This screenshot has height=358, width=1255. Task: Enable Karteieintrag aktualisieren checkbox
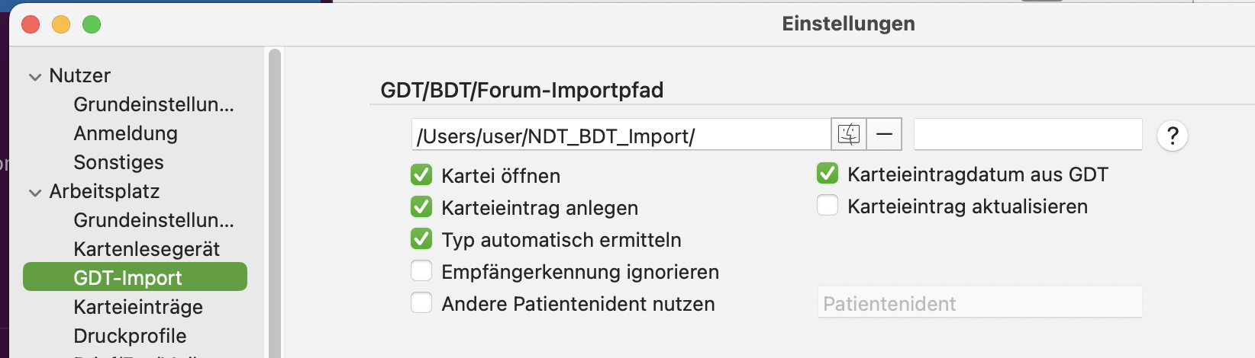(x=828, y=206)
